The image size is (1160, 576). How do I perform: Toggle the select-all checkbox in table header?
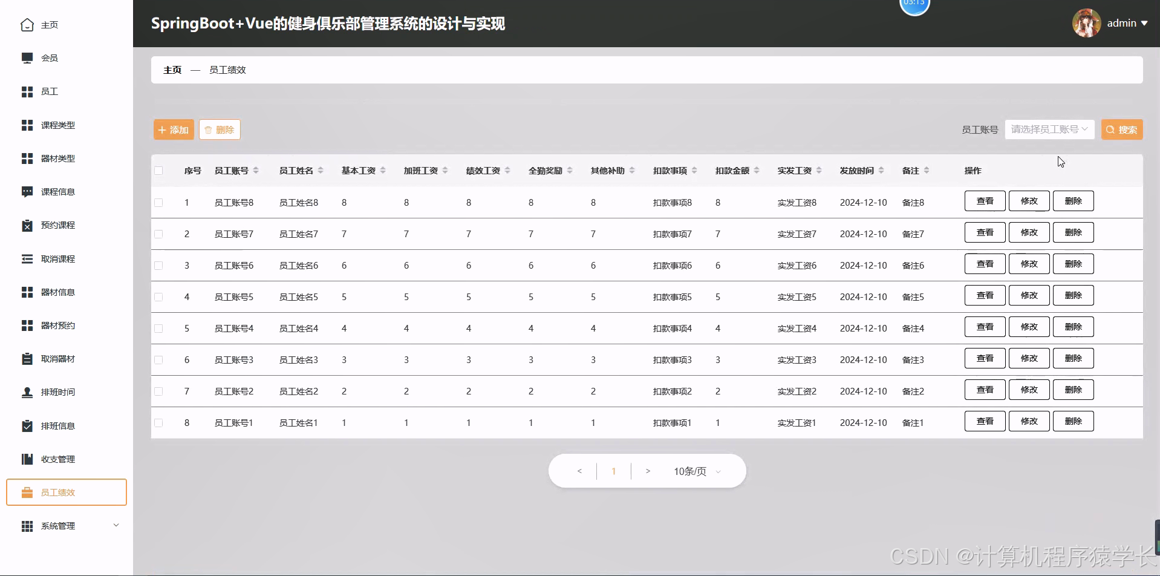click(159, 170)
